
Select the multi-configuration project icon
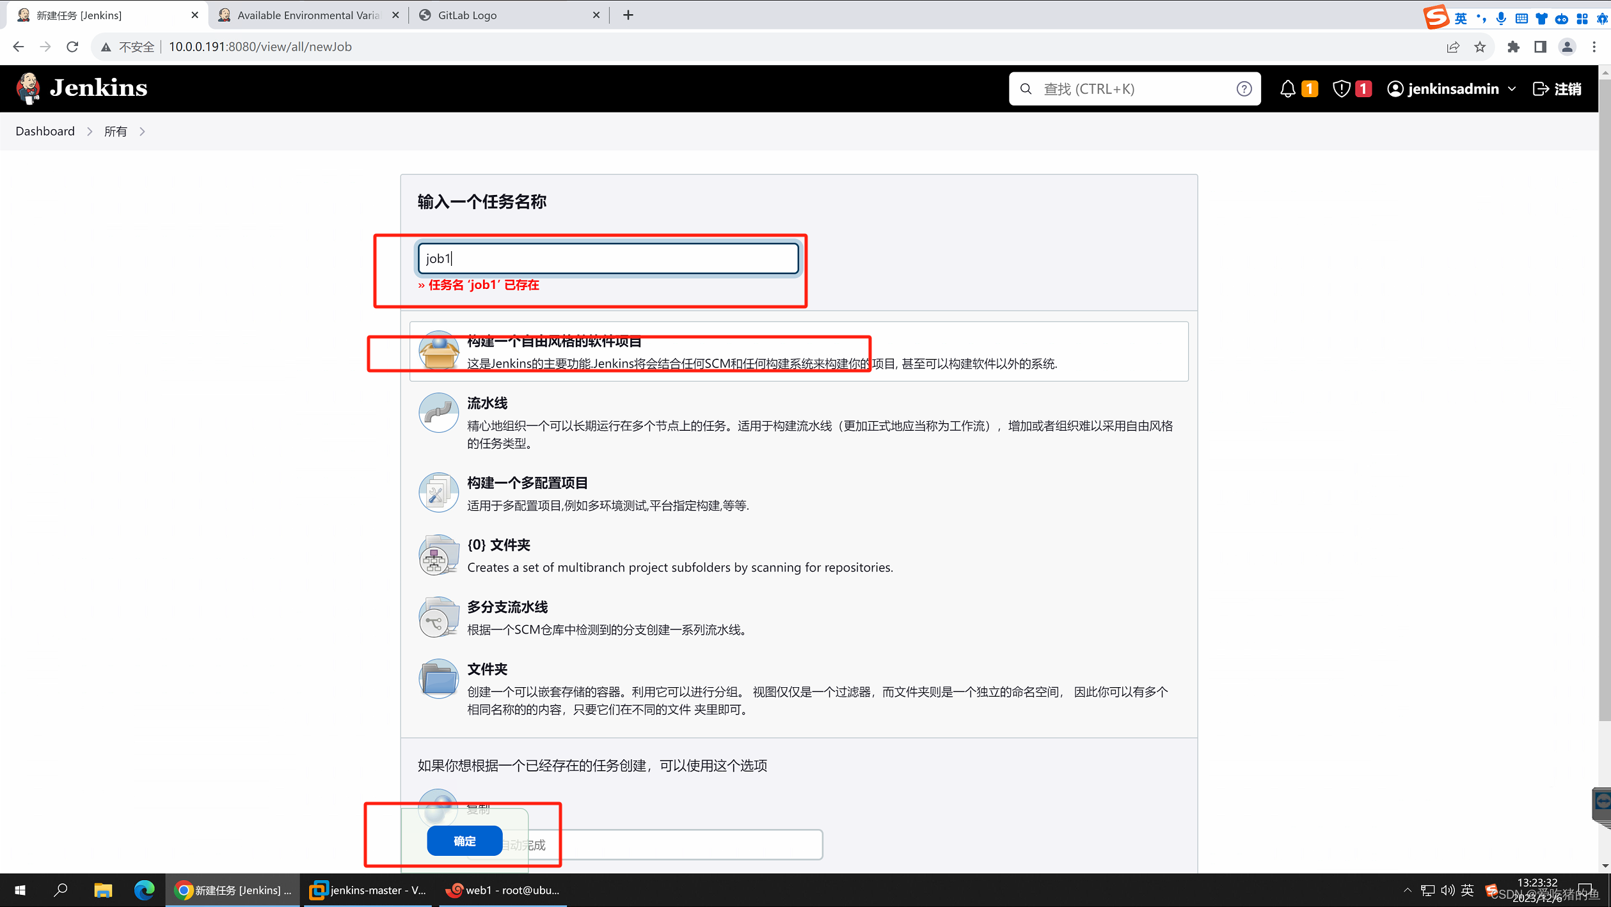click(x=438, y=492)
